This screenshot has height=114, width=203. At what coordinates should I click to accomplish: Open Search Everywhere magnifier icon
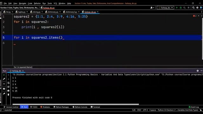pos(193,8)
